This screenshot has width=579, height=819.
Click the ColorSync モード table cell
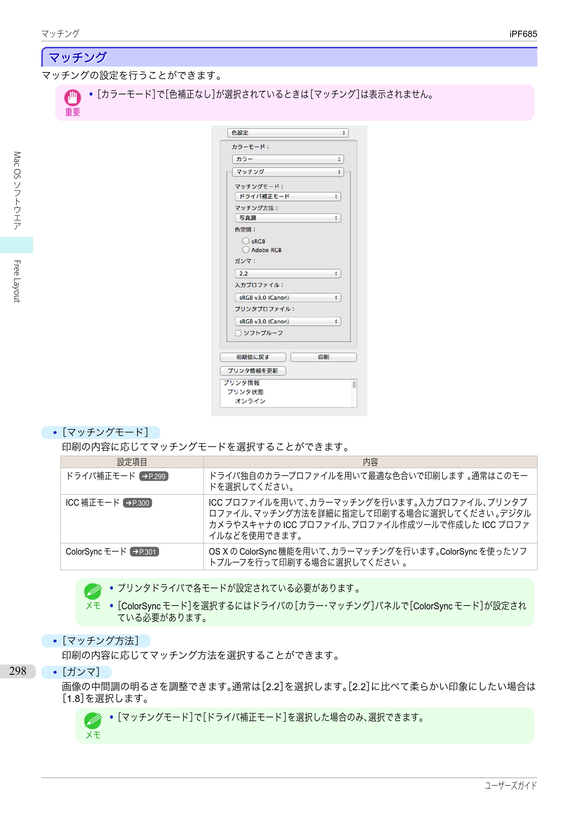(132, 556)
